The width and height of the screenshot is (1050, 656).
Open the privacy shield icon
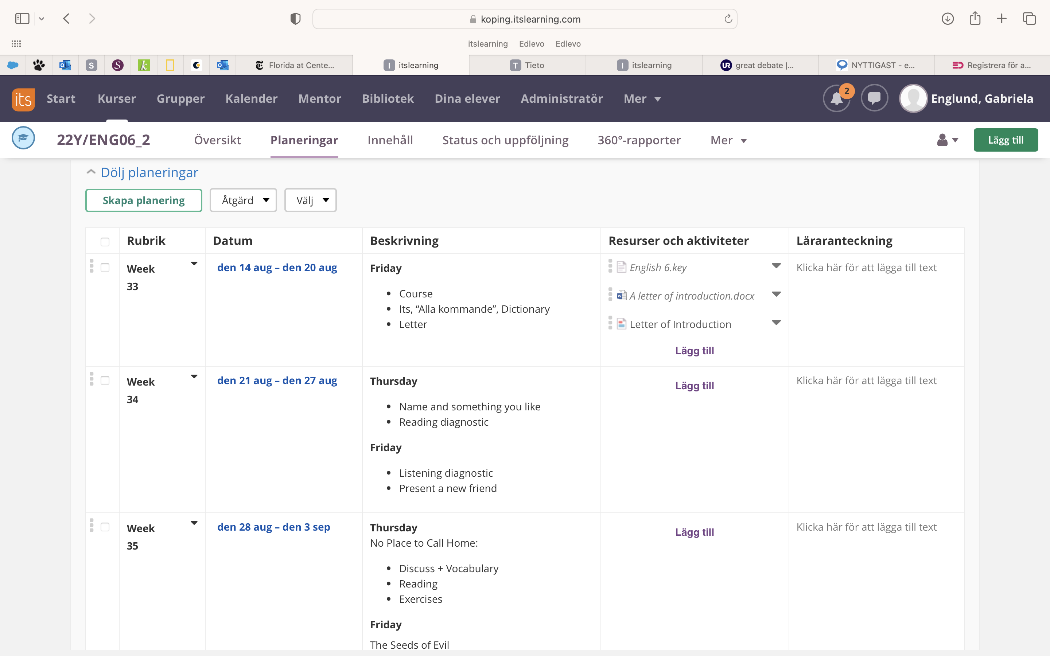click(x=295, y=19)
